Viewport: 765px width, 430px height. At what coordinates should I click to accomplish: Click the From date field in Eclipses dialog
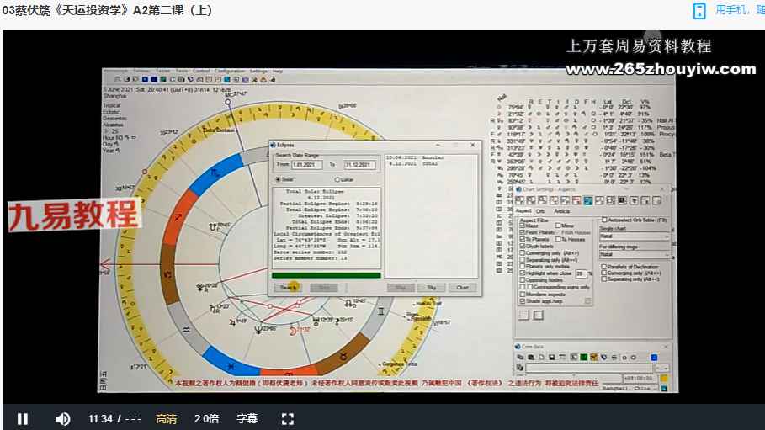coord(307,165)
